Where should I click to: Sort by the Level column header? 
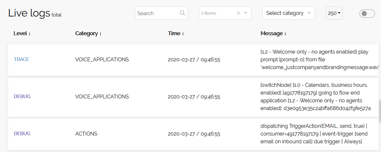coord(20,34)
